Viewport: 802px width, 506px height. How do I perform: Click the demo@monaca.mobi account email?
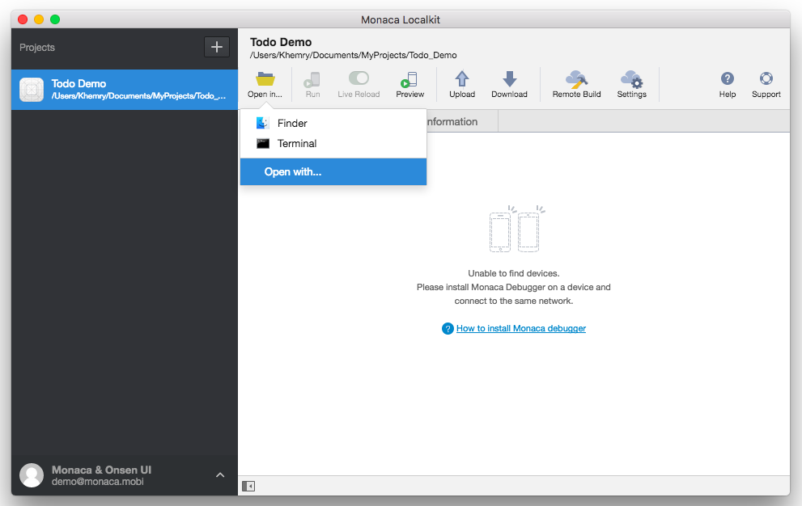(98, 482)
